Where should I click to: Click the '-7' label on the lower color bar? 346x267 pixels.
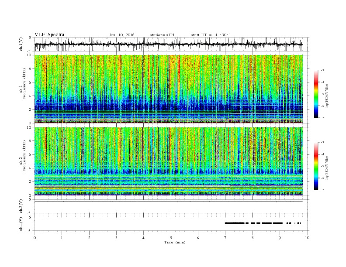(x=322, y=190)
